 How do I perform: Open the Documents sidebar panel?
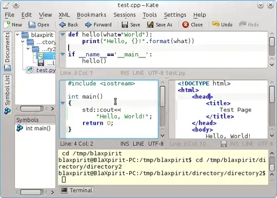coord(7,51)
